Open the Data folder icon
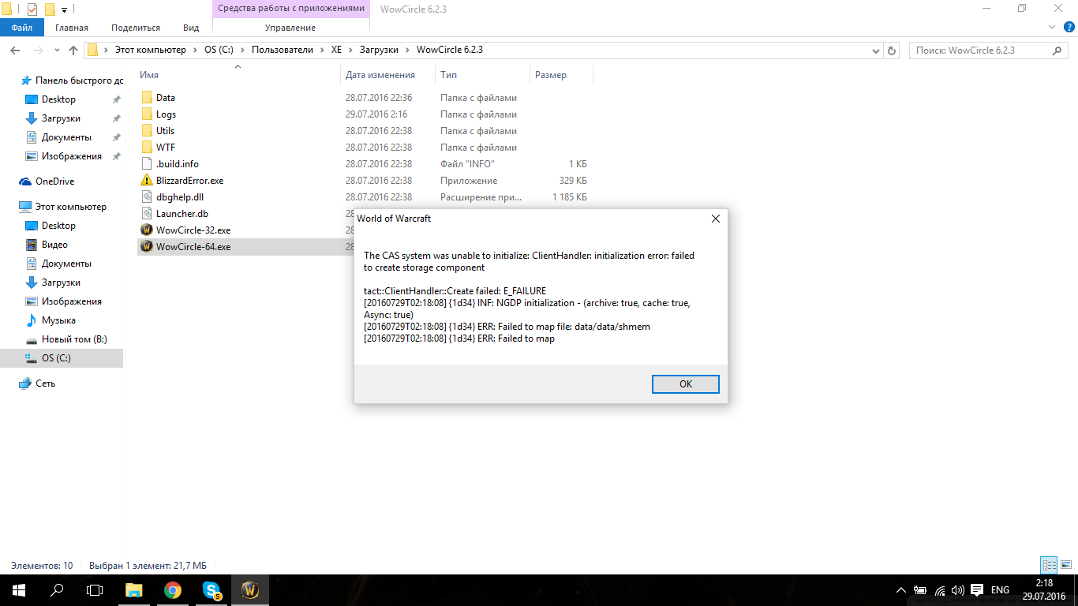This screenshot has width=1078, height=606. pyautogui.click(x=146, y=98)
